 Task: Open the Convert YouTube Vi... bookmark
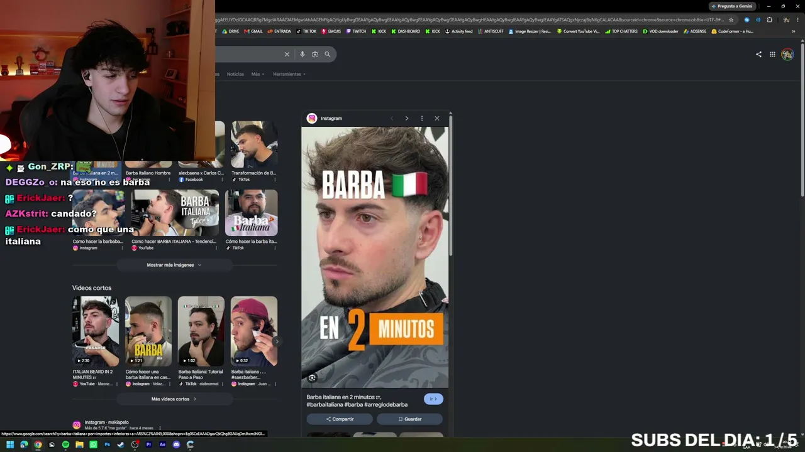pos(578,31)
